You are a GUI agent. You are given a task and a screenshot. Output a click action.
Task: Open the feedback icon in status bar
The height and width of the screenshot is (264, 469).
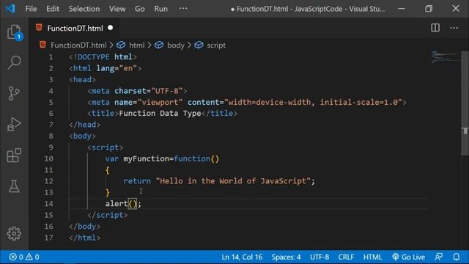[438, 257]
